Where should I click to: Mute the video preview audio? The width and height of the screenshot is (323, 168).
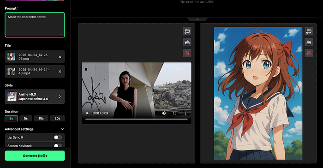[164, 113]
